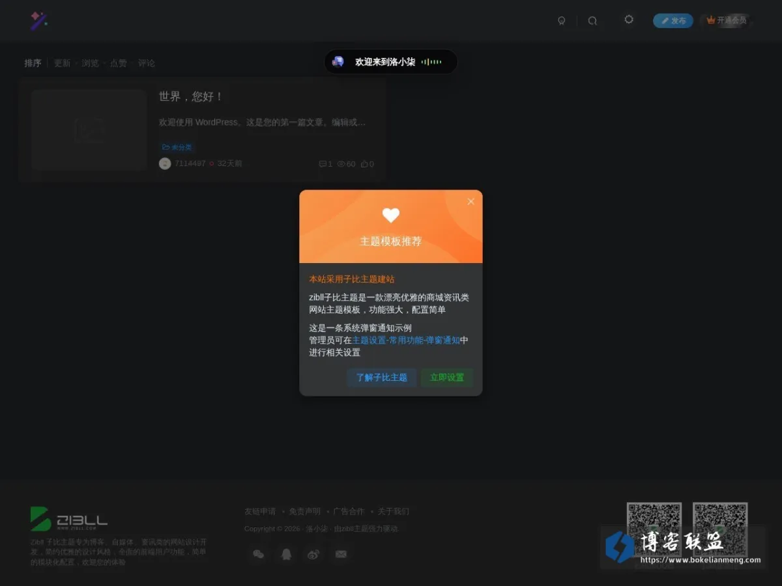Sort posts by 浏览
Viewport: 782px width, 586px height.
tap(90, 63)
